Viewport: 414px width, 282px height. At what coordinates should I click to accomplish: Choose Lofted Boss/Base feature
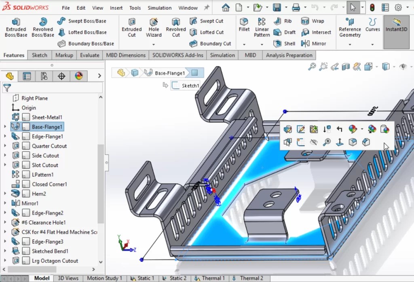[82, 32]
